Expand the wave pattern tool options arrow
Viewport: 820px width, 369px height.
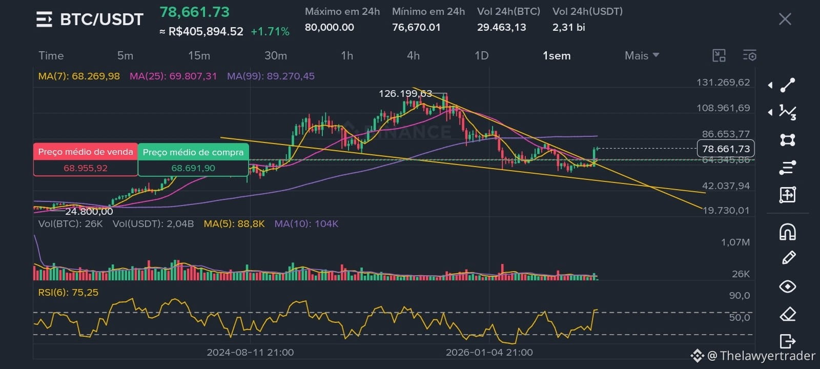tap(770, 112)
